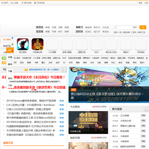Open the 闪击骑士团 今日限免 thumbnail
The width and height of the screenshot is (149, 149).
[88, 123]
